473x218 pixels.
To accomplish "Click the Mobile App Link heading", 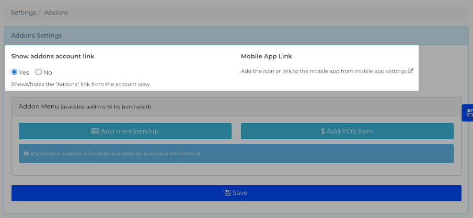I will click(x=267, y=56).
